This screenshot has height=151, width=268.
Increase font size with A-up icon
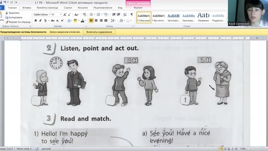65,15
